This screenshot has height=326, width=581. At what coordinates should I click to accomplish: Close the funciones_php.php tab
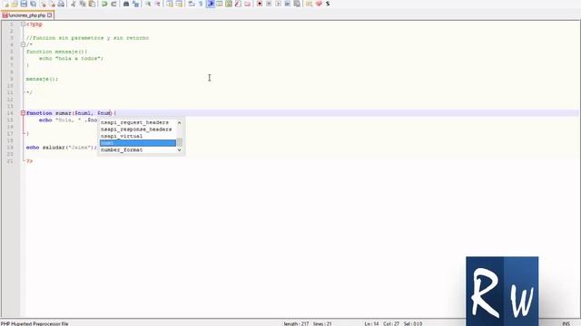click(x=50, y=15)
